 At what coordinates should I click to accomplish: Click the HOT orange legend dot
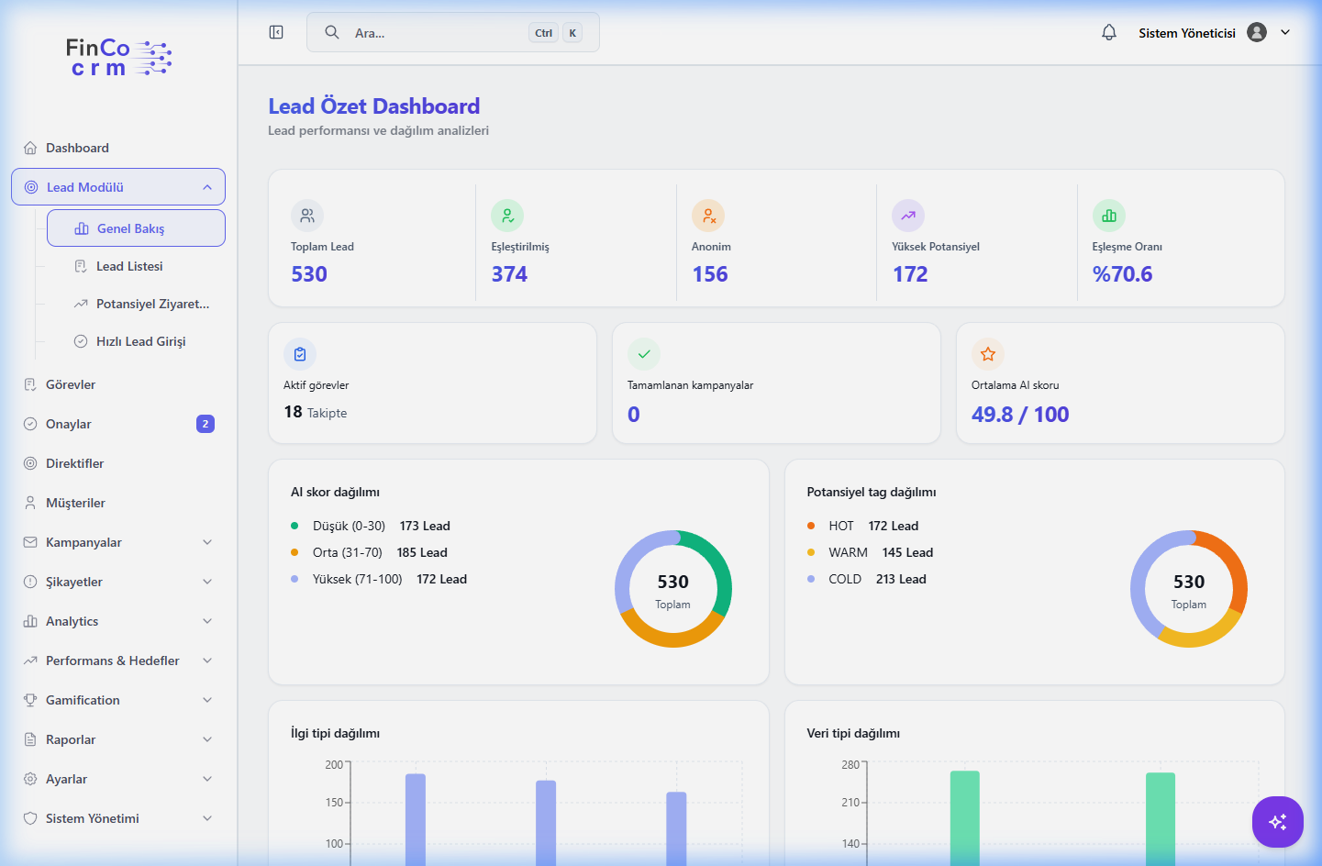coord(811,526)
